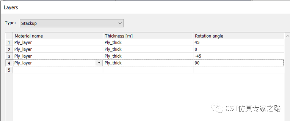The width and height of the screenshot is (290, 121).
Task: Edit rotation angle -45 in row 3
Action: click(239, 56)
